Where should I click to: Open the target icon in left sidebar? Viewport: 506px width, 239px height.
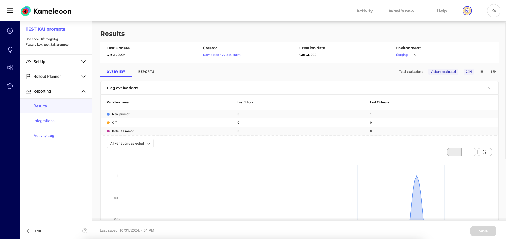(10, 31)
